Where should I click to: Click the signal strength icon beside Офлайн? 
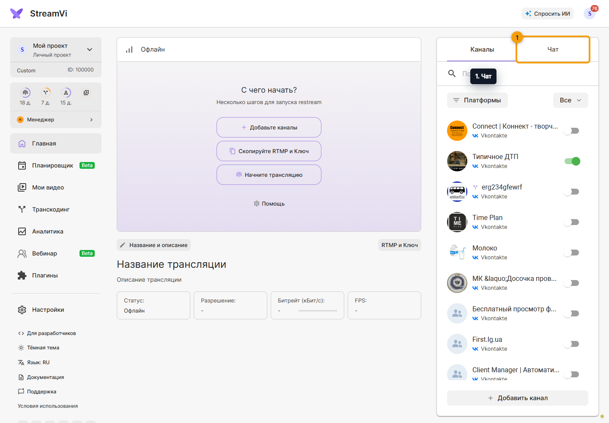coord(129,49)
